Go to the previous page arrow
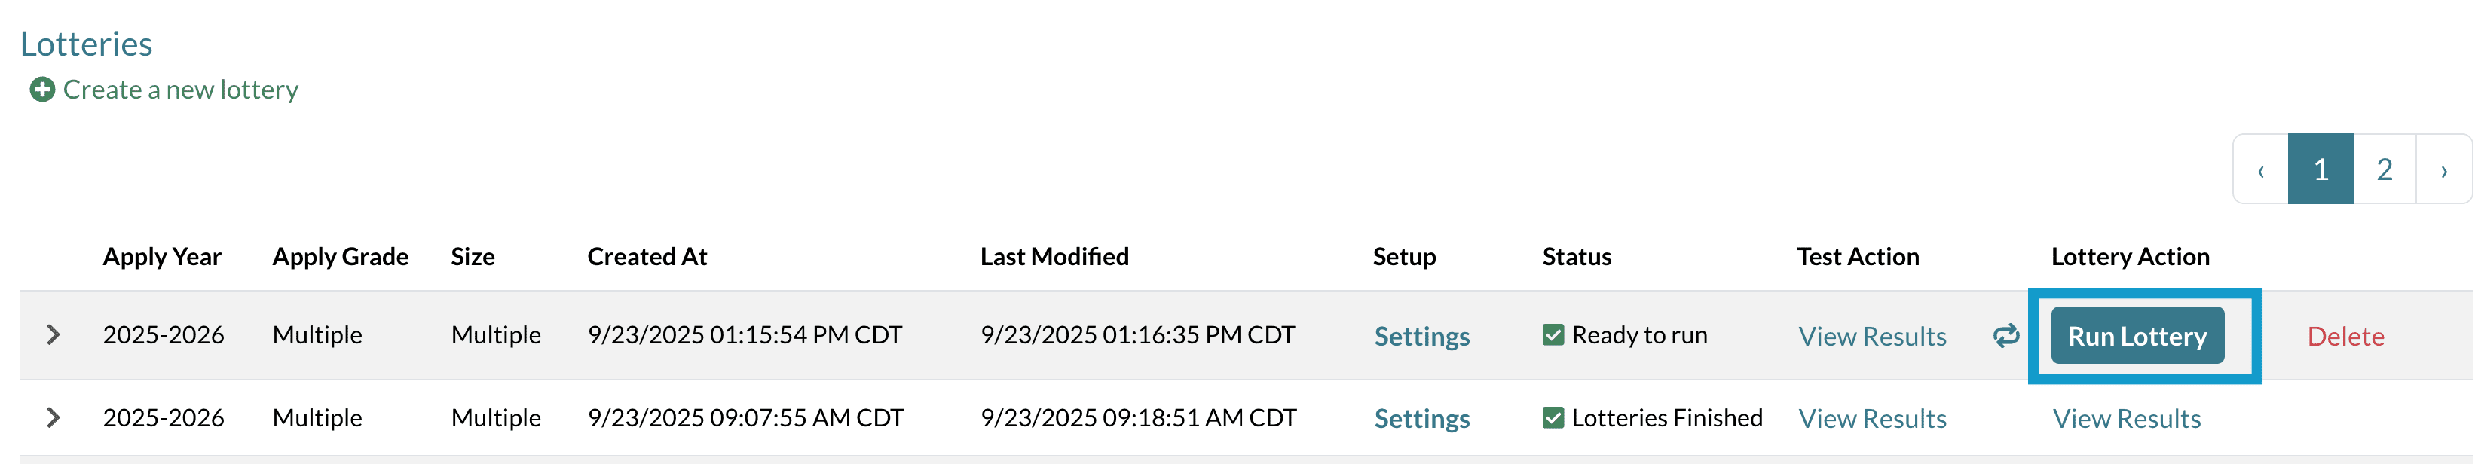Image resolution: width=2475 pixels, height=464 pixels. pos(2259,170)
